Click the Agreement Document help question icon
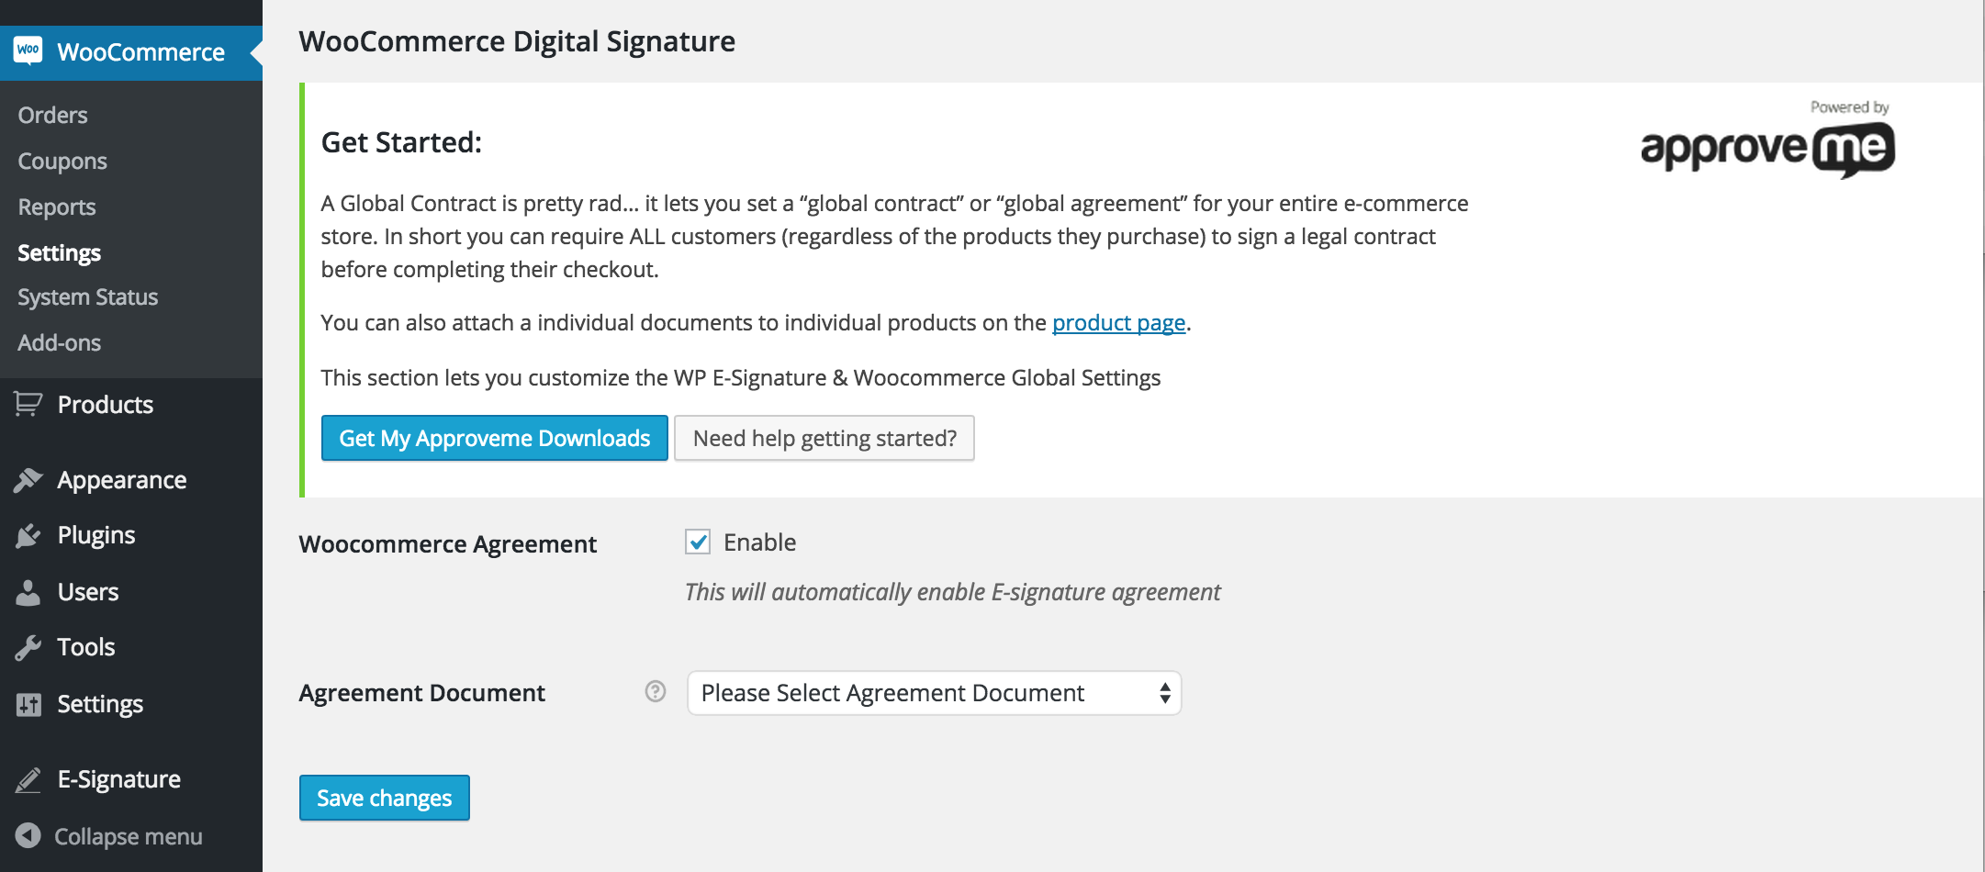Image resolution: width=1985 pixels, height=872 pixels. tap(655, 692)
